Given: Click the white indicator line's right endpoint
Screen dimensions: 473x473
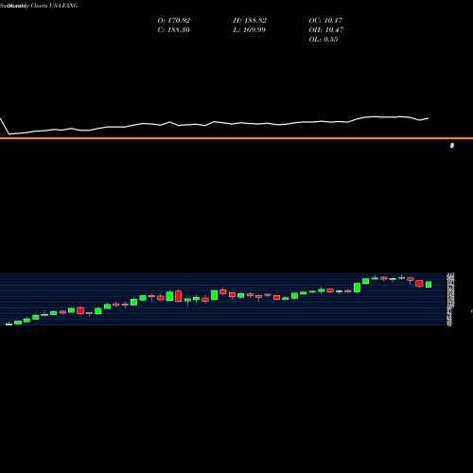Looking at the screenshot, I should point(429,118).
